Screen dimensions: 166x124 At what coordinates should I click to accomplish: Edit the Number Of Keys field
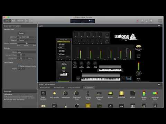(21, 55)
